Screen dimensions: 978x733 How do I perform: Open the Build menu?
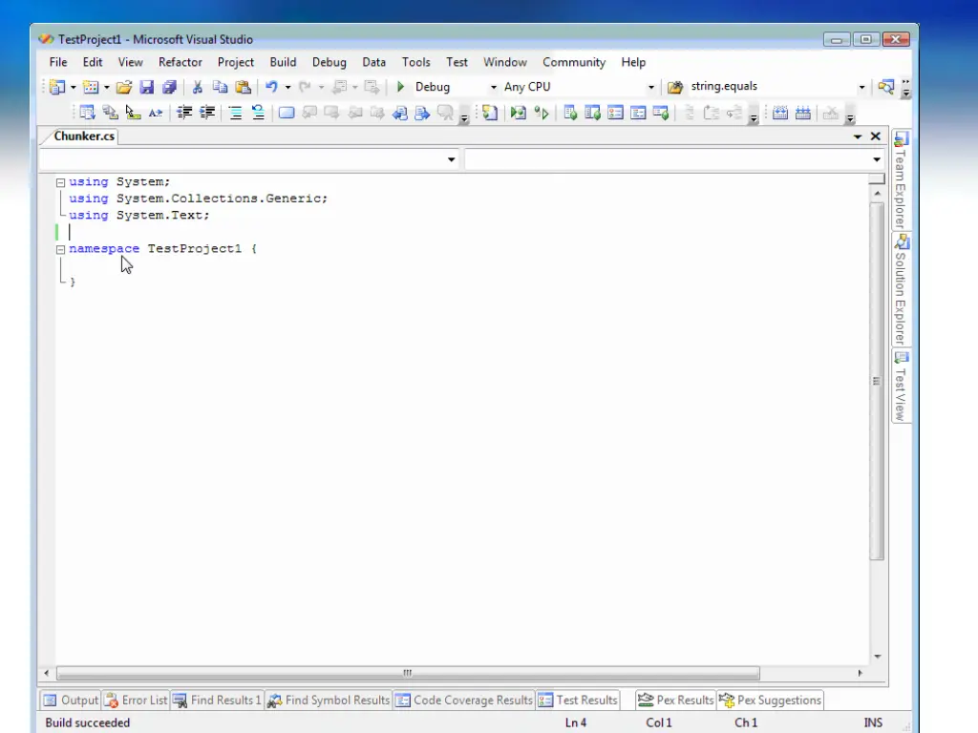pyautogui.click(x=283, y=62)
